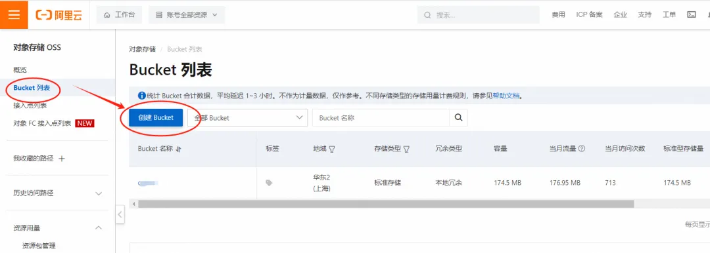Click the info icon in notice banner
This screenshot has height=253, width=710.
click(142, 96)
